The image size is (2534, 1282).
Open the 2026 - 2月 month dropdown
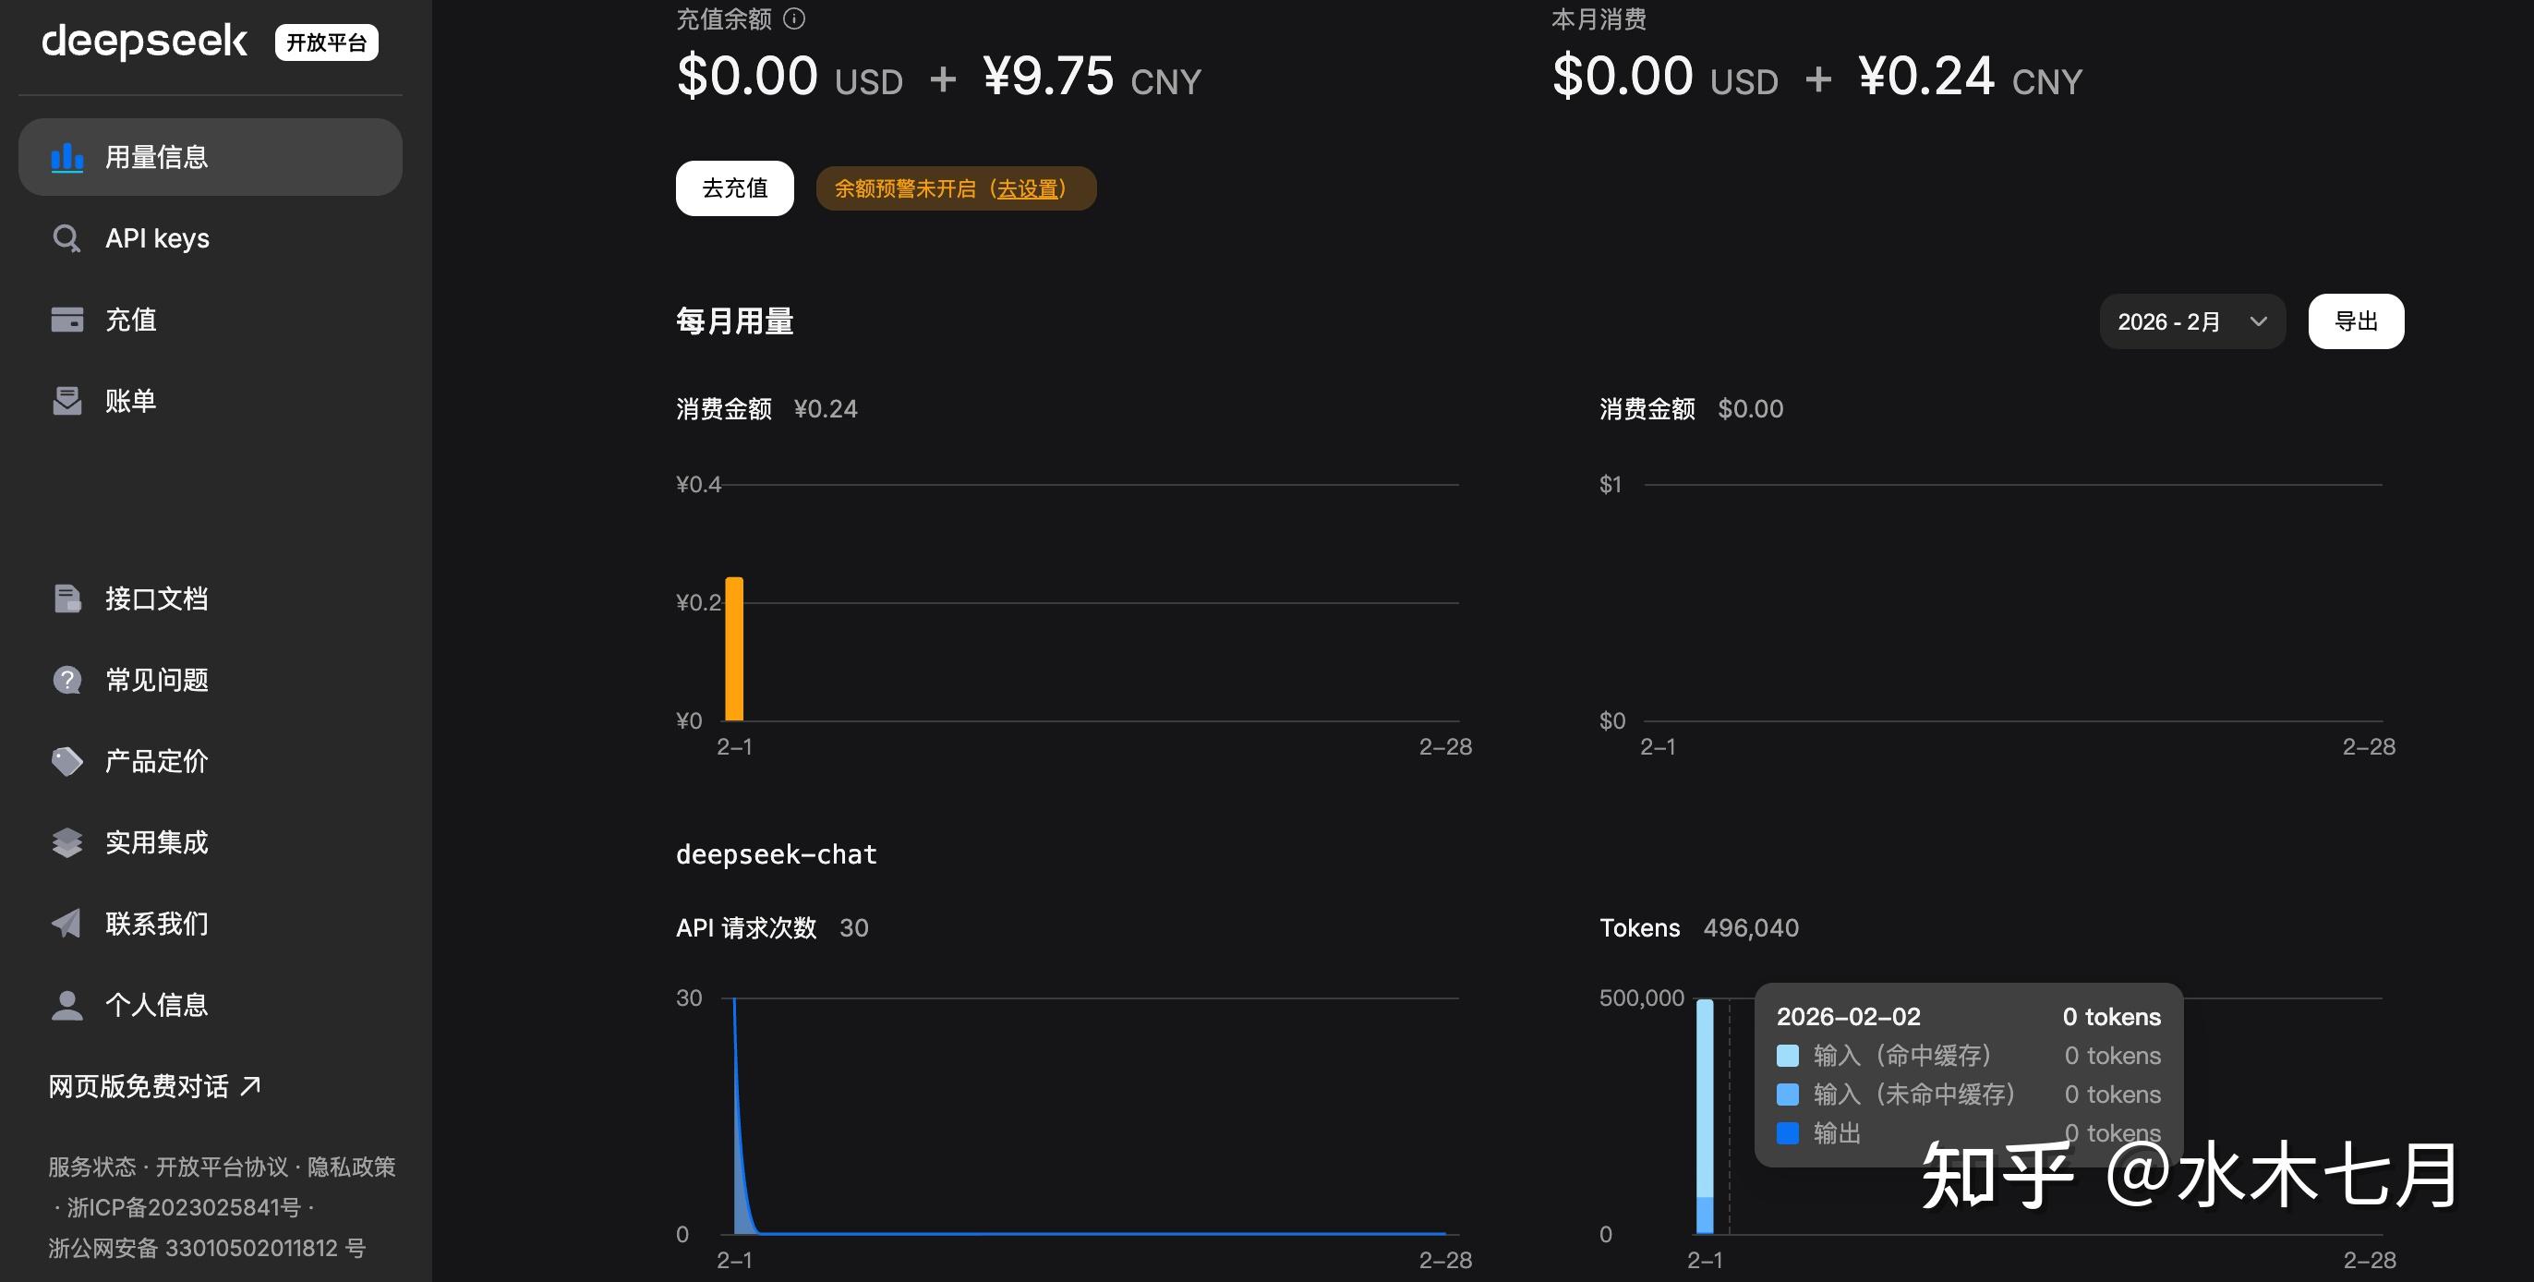click(2190, 321)
